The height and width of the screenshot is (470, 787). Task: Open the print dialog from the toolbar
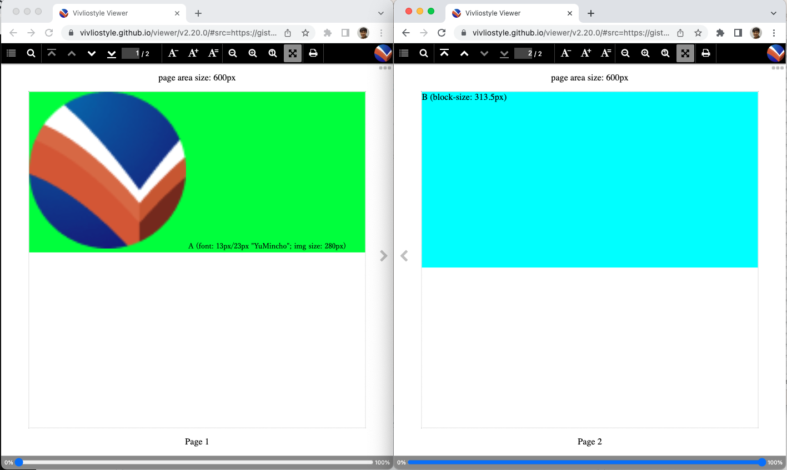point(313,53)
